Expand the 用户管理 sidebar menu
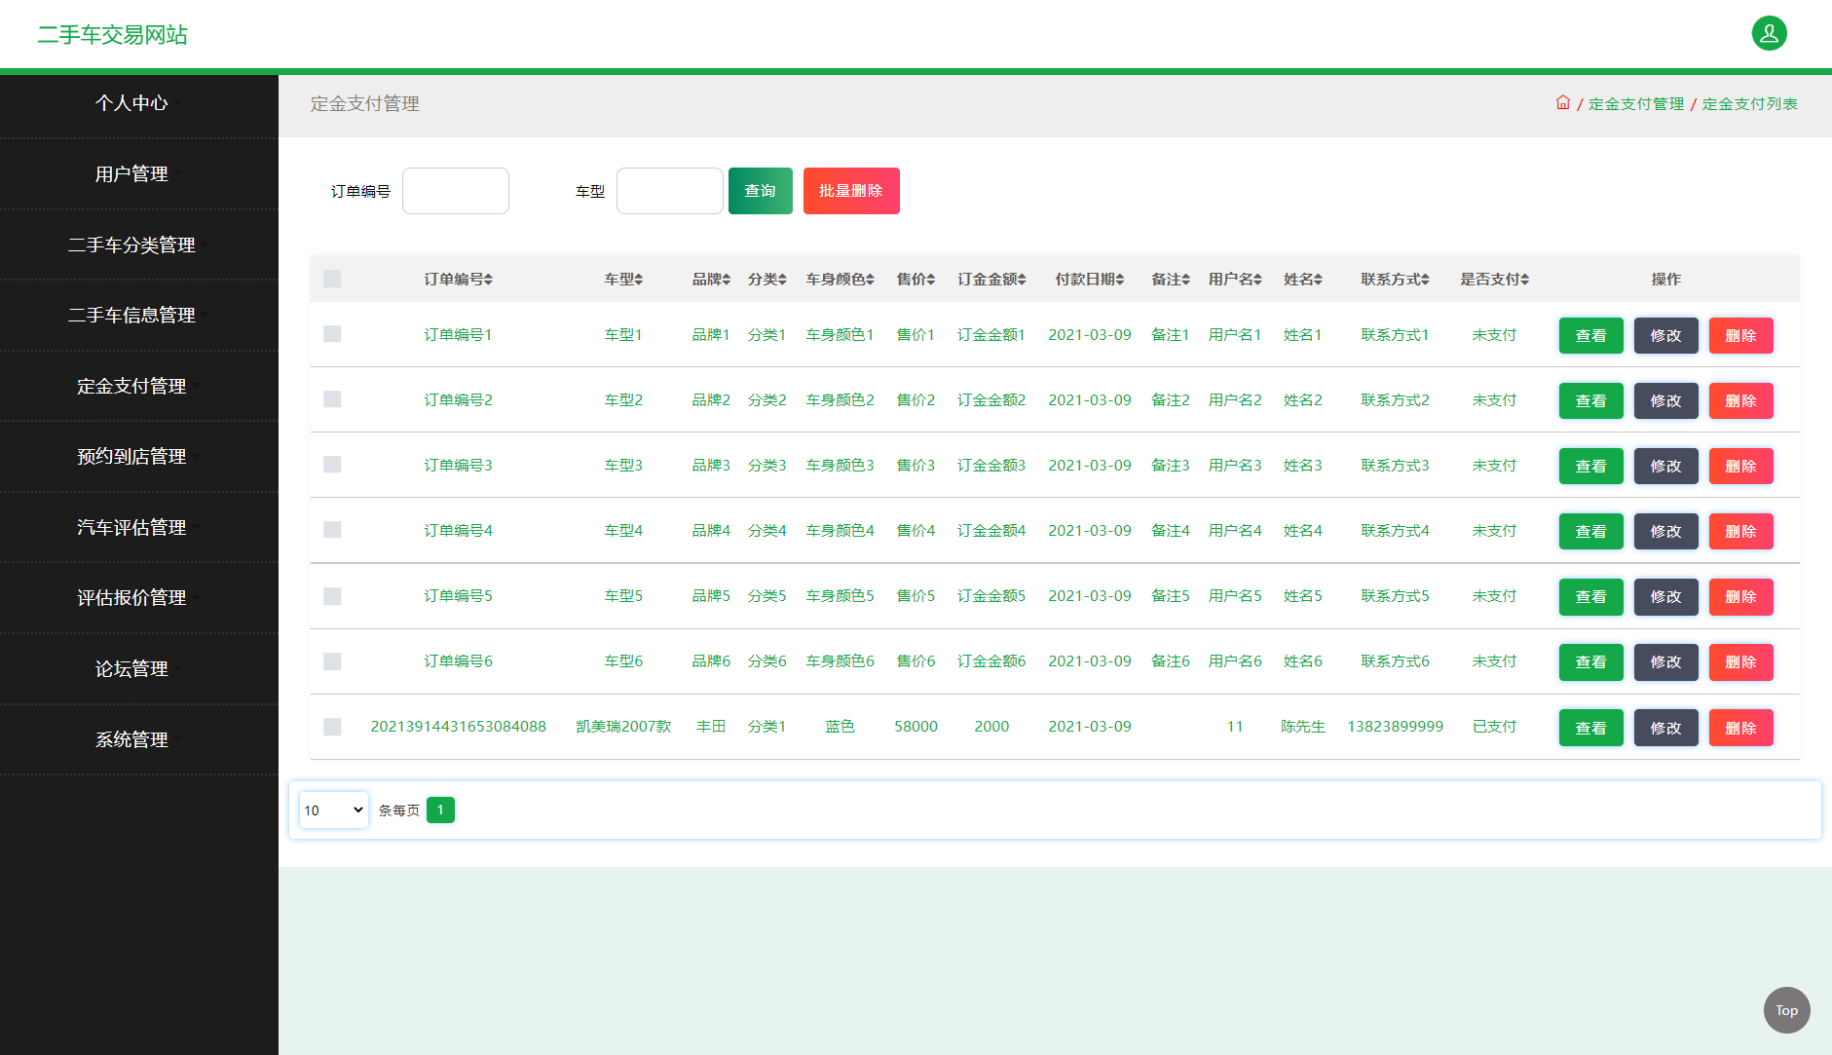This screenshot has height=1055, width=1832. (138, 173)
